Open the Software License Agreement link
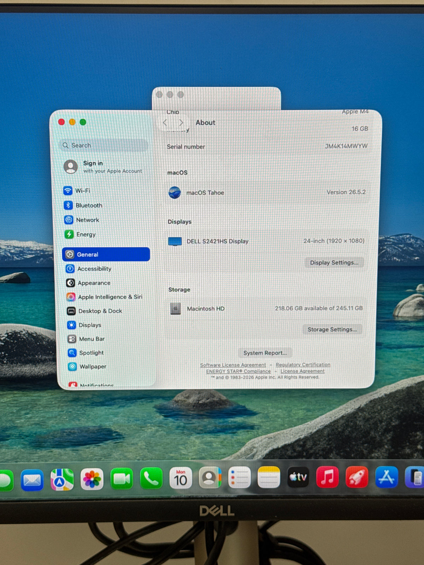Viewport: 424px width, 565px height. click(x=233, y=365)
